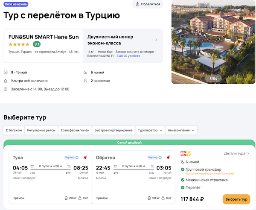
Task: Click the return 20 кг baggage icon
Action: pyautogui.click(x=149, y=198)
